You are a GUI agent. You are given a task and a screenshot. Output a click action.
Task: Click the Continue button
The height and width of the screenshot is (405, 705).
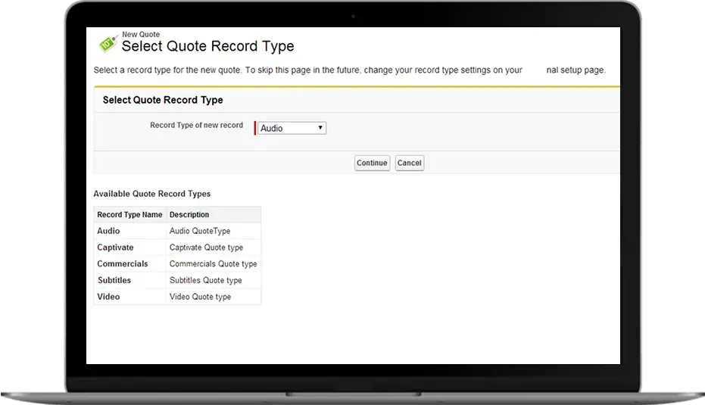(x=372, y=163)
